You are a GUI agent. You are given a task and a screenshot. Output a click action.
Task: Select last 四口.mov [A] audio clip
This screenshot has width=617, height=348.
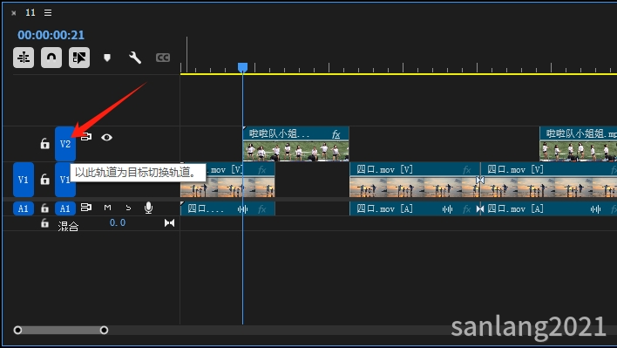pos(549,208)
